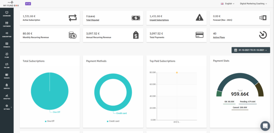274x133 pixels.
Task: Open the Active Plans link
Action: [x=219, y=37]
